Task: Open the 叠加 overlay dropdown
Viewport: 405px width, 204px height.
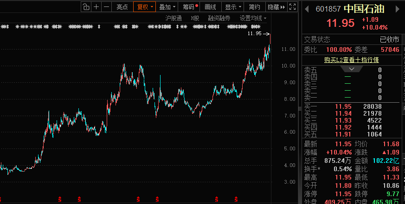Action: pyautogui.click(x=167, y=6)
